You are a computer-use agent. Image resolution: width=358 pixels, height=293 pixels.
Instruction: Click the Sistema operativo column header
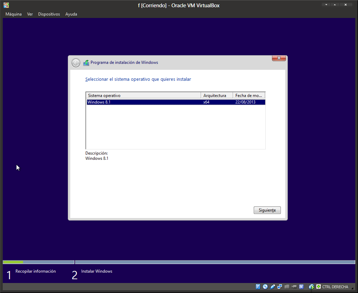click(144, 96)
